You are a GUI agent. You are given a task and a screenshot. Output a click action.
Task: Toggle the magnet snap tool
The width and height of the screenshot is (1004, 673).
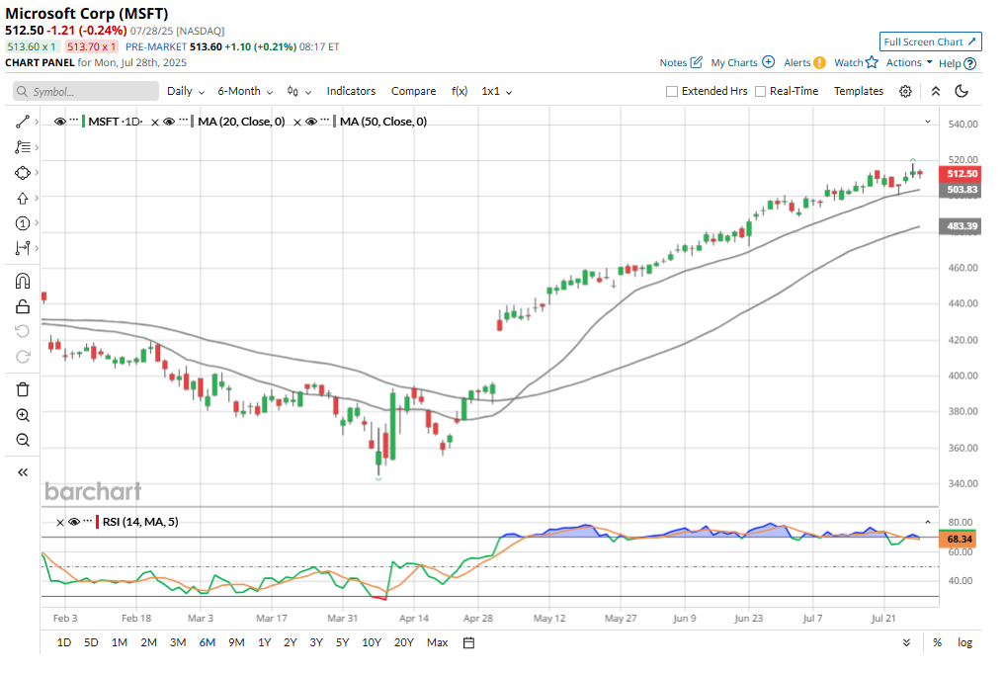23,281
